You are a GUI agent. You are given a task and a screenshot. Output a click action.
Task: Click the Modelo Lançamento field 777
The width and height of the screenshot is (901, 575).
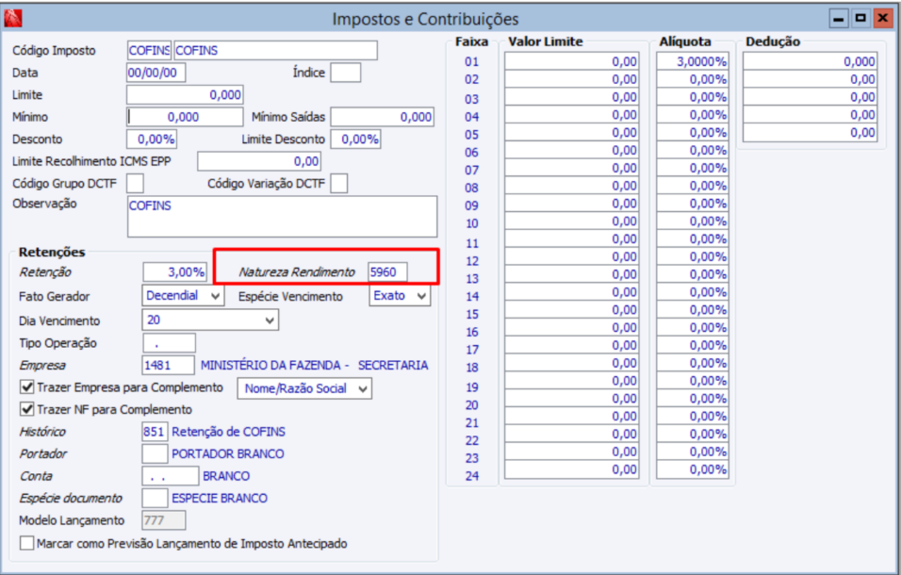(x=164, y=520)
